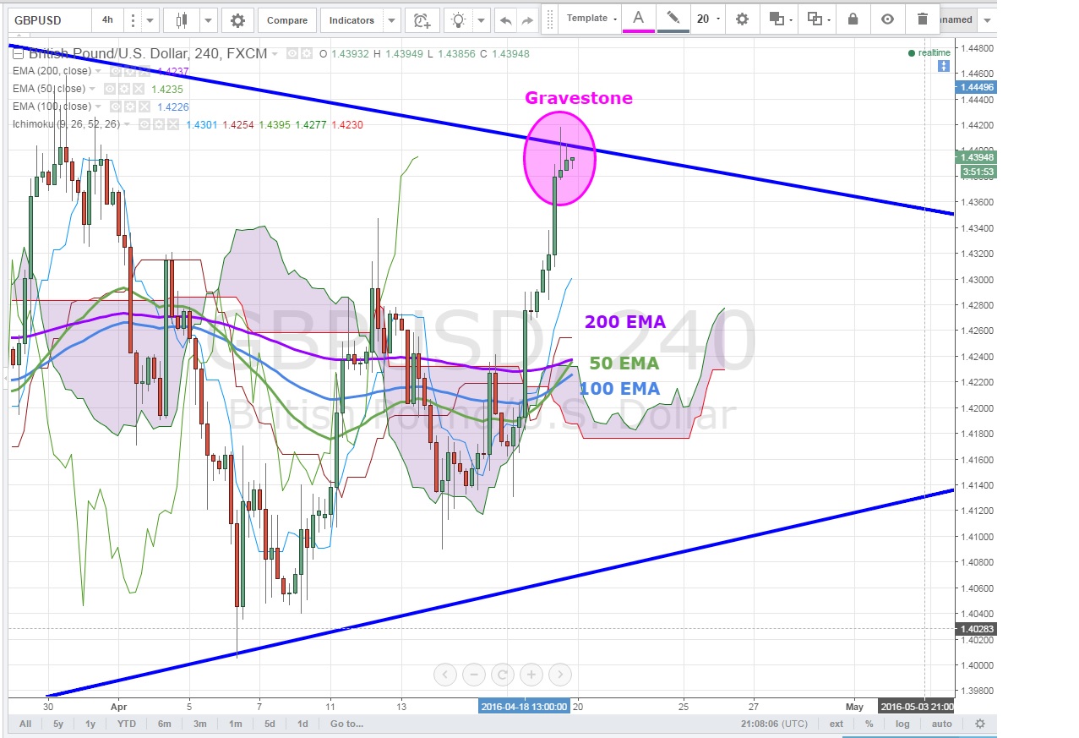Open the lightbulb ideas icon

click(459, 20)
